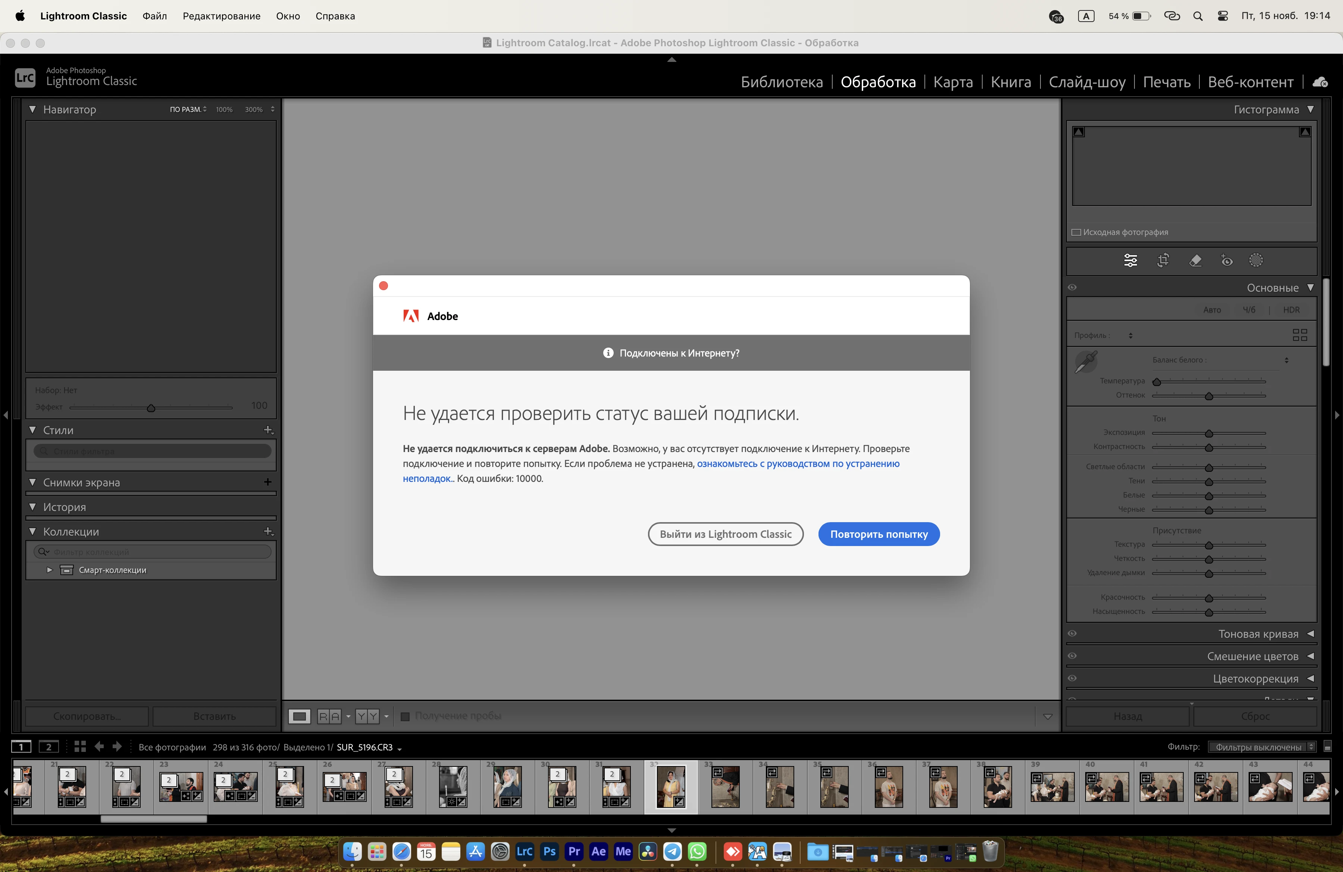Screen dimensions: 1343x872
Task: Click the Before/After Y|Y view icon
Action: click(367, 716)
